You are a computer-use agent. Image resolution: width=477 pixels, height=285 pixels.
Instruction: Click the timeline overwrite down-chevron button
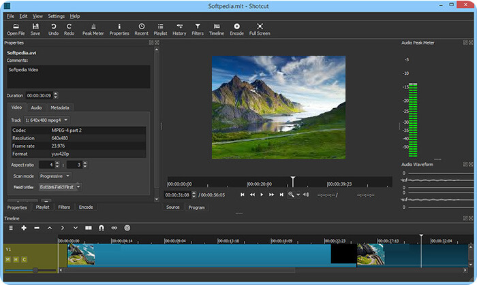(x=76, y=228)
